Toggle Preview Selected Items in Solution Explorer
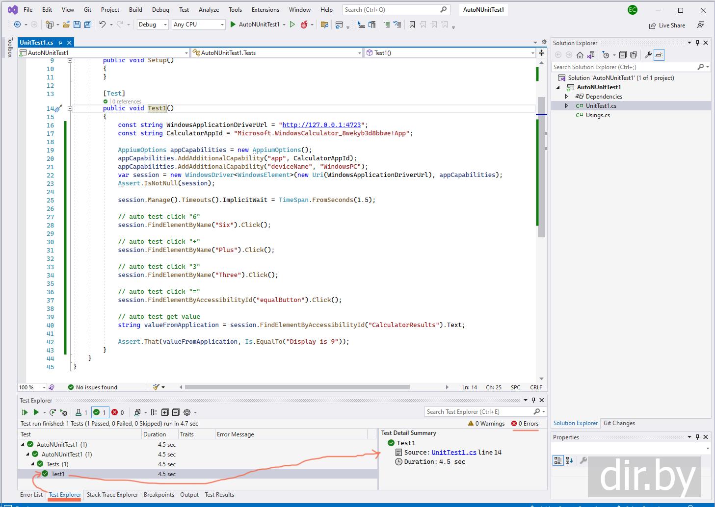The height and width of the screenshot is (507, 715). (659, 55)
